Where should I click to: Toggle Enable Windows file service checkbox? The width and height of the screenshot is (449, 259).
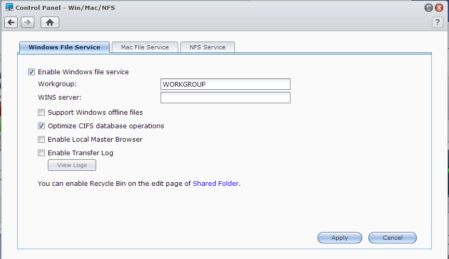click(x=32, y=72)
